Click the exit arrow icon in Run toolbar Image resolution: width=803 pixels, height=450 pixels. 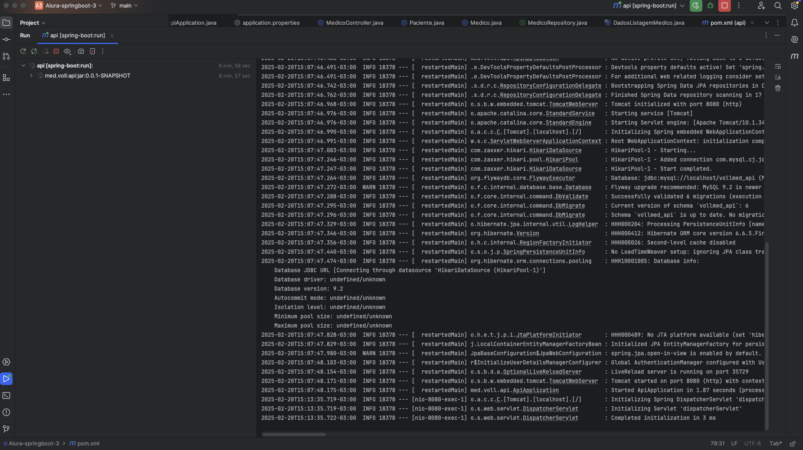point(92,51)
